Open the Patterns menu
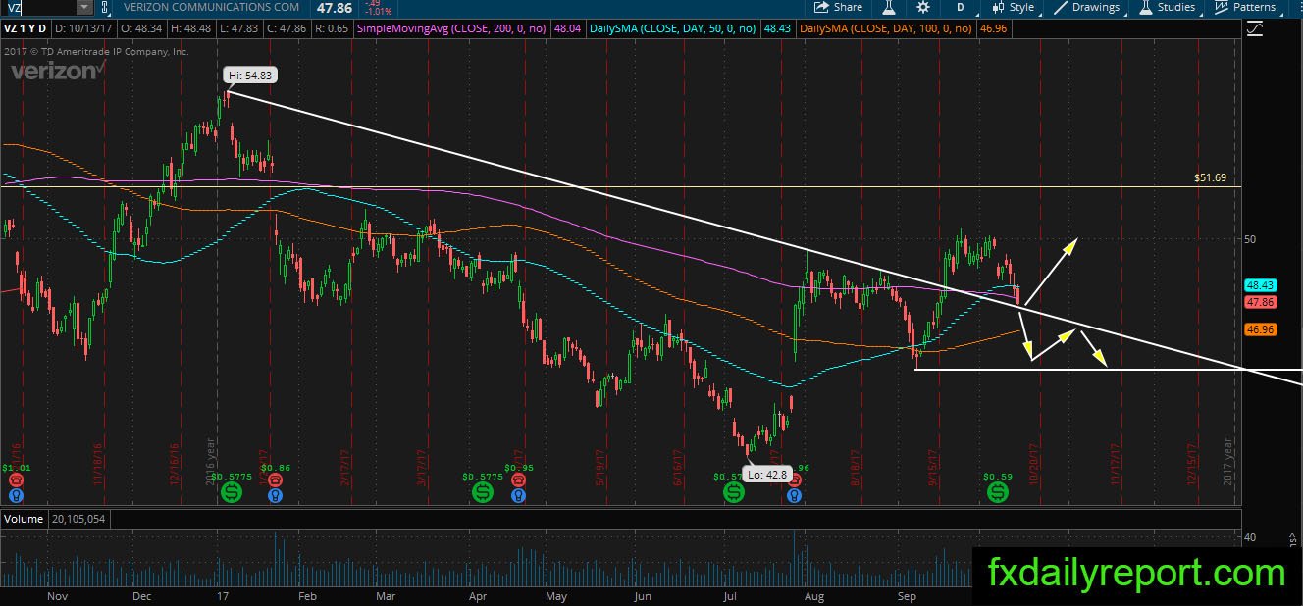1303x606 pixels. [x=1245, y=7]
